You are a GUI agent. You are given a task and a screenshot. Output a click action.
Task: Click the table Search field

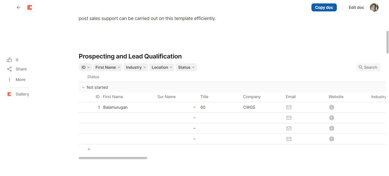(368, 67)
